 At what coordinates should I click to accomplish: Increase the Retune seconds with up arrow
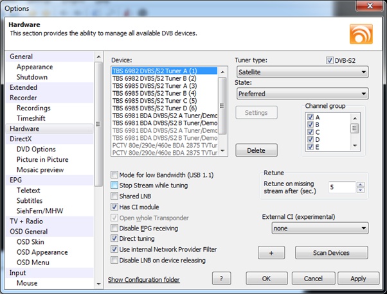click(x=361, y=184)
